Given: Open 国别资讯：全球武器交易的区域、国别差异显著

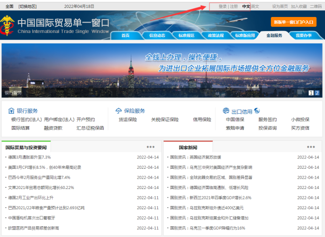Looking at the screenshot, I should 211,177.
